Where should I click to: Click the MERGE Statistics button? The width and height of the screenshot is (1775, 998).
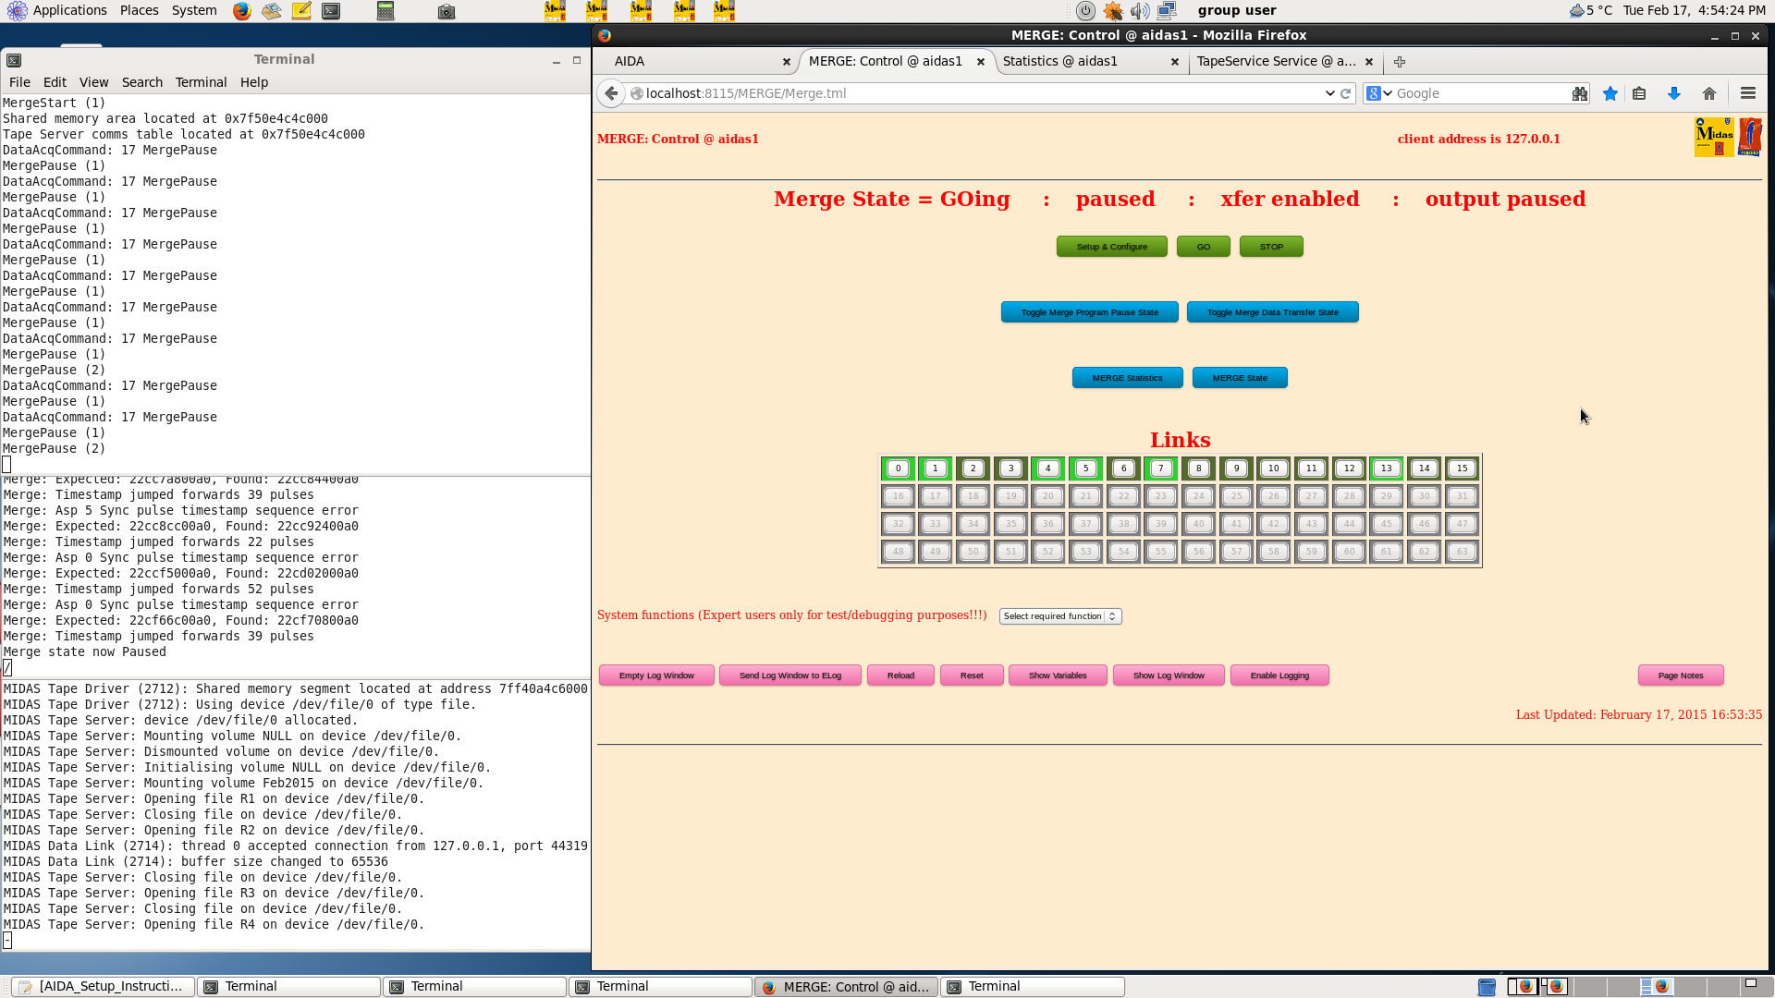click(x=1127, y=378)
